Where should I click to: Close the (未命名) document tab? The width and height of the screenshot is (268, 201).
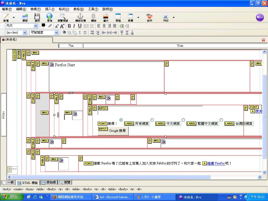click(x=263, y=40)
